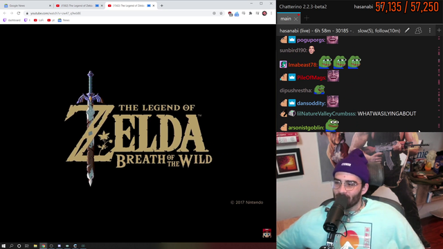Go forward in Chrome
This screenshot has height=249, width=443.
click(x=12, y=13)
